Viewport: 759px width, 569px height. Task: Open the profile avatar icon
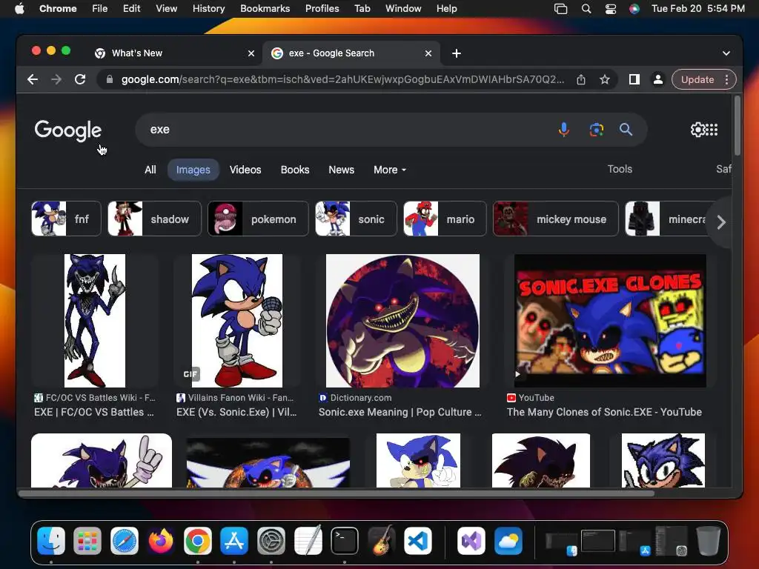click(658, 79)
